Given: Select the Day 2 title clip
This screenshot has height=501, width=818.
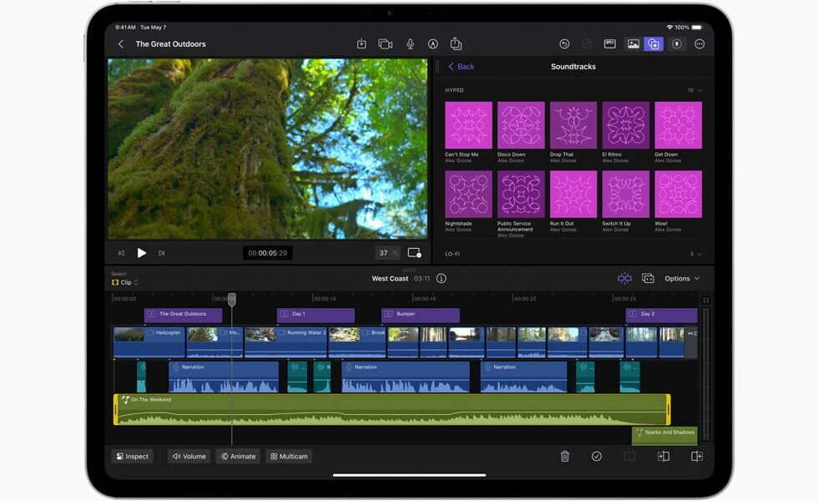Looking at the screenshot, I should (661, 315).
